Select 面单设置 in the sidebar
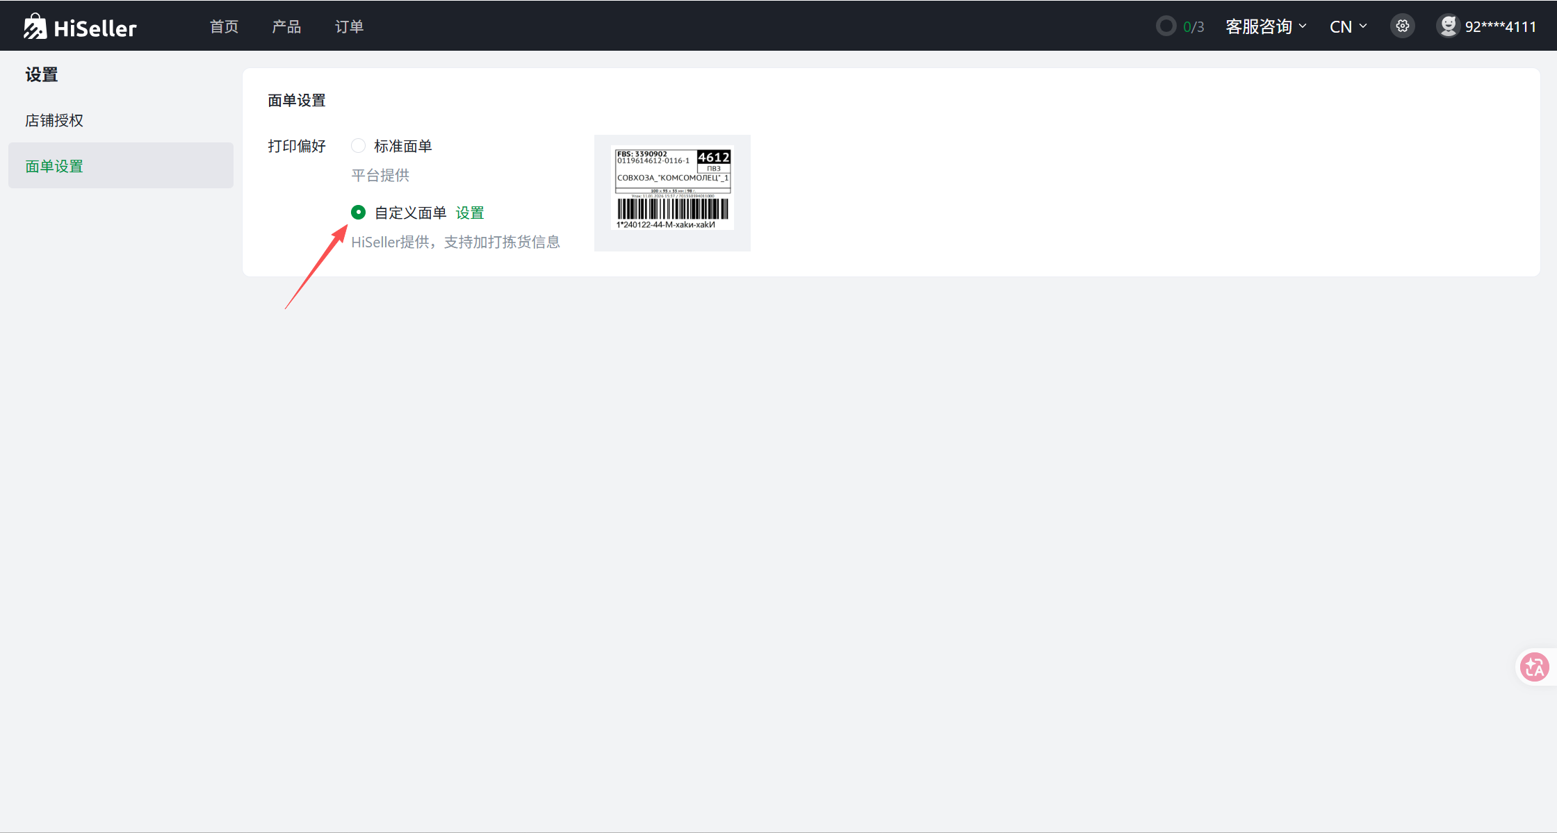1557x833 pixels. [54, 166]
